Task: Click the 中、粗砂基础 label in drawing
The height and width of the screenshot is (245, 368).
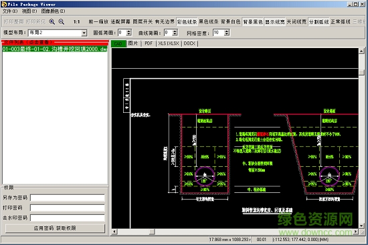Action: pyautogui.click(x=256, y=190)
